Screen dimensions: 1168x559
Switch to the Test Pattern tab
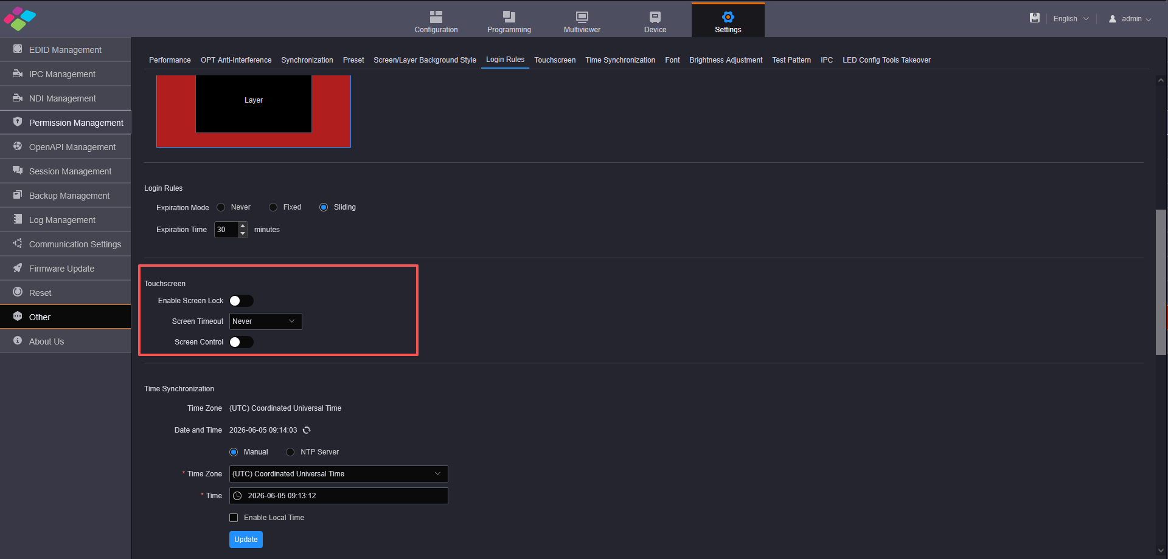[791, 60]
